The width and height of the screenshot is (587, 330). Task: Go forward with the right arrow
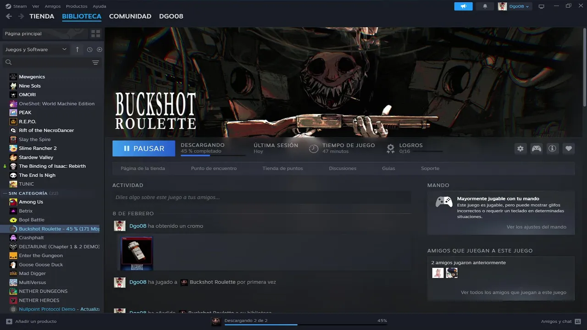pyautogui.click(x=21, y=16)
